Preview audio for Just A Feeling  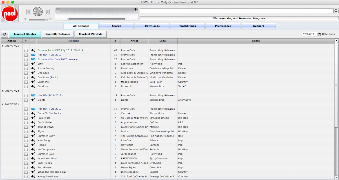click(x=33, y=68)
